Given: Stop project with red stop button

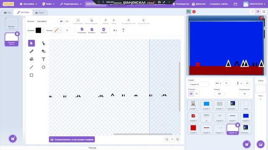Looking at the screenshot, I should coord(194,12).
